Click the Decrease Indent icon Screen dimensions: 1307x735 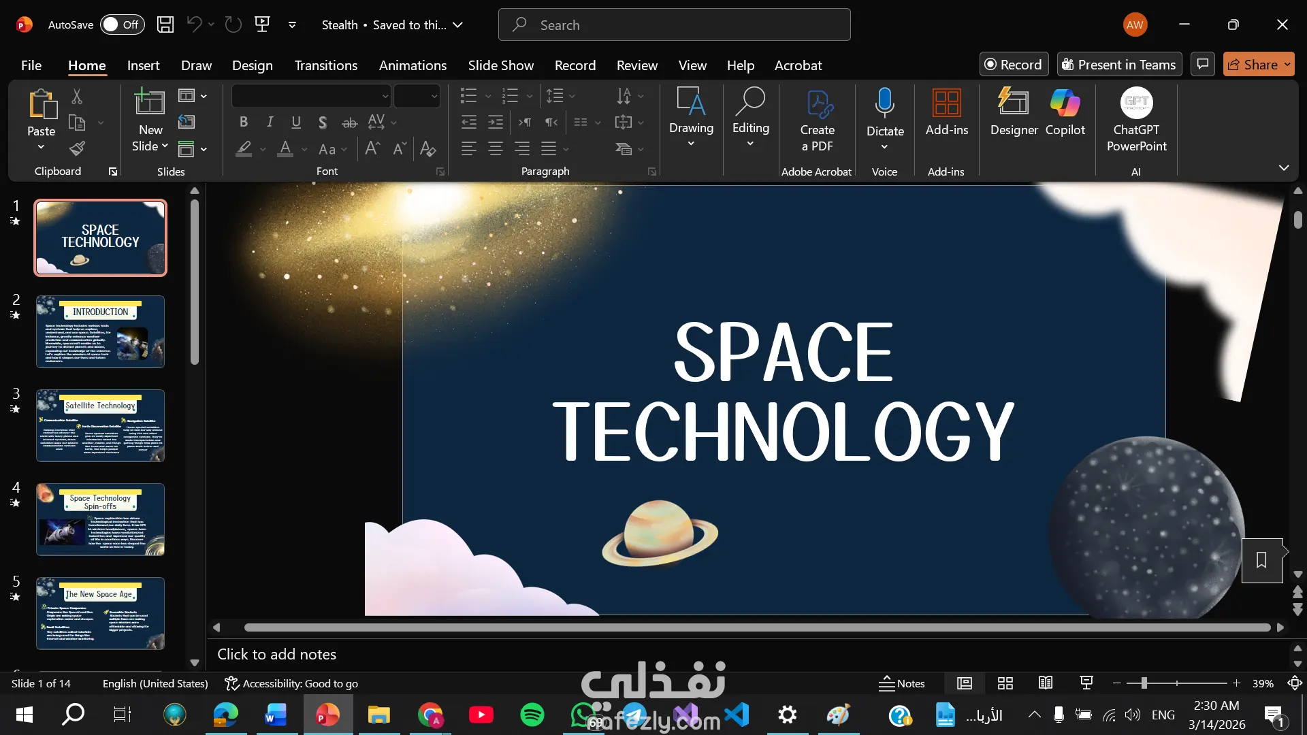pyautogui.click(x=469, y=122)
